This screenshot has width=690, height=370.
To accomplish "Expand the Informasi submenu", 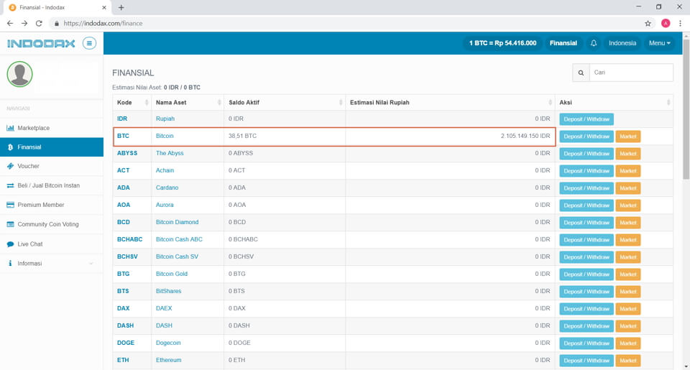I will [52, 263].
